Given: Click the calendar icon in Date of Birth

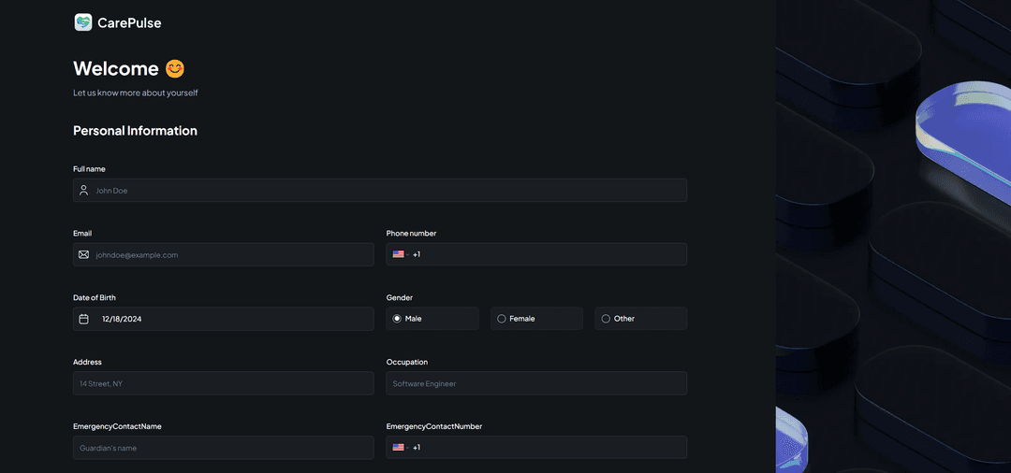Looking at the screenshot, I should (x=84, y=319).
